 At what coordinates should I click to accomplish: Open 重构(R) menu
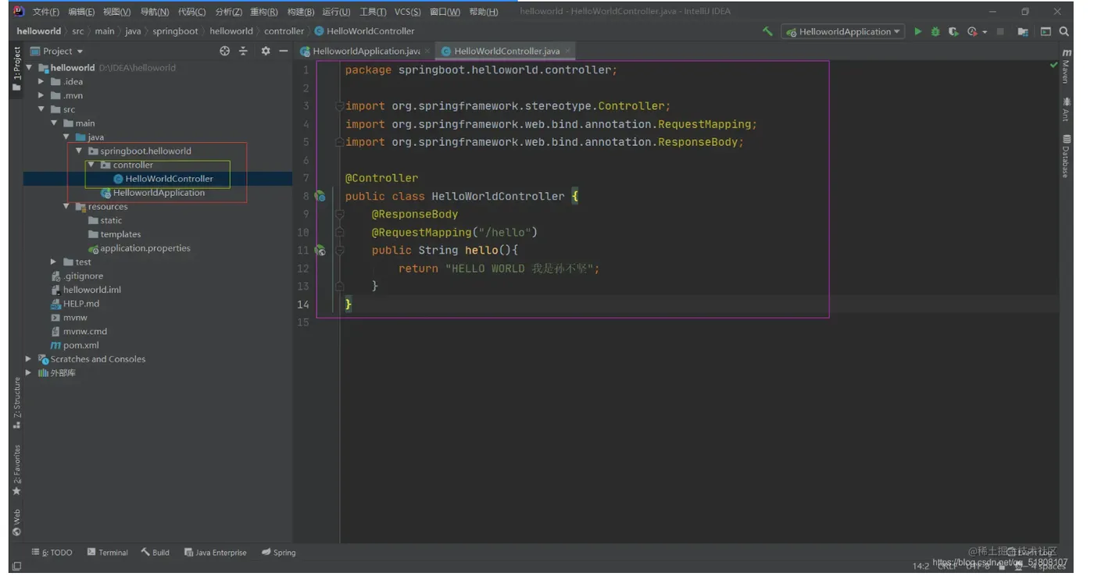click(x=264, y=12)
